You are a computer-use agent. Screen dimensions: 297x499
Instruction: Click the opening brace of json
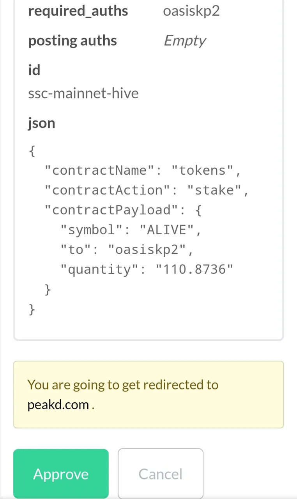32,150
